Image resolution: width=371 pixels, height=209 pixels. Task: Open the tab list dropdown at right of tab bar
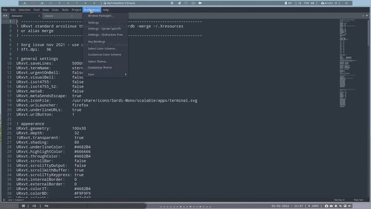(x=367, y=16)
